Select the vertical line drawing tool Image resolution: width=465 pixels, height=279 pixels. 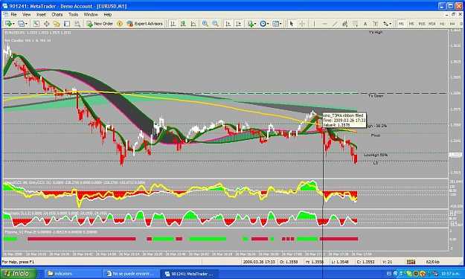coord(314,23)
